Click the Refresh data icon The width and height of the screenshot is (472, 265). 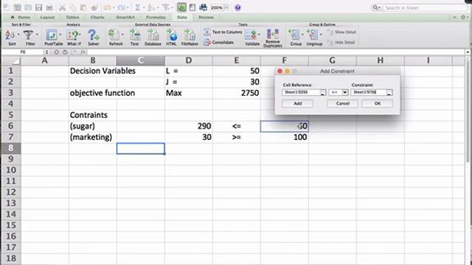pyautogui.click(x=114, y=35)
